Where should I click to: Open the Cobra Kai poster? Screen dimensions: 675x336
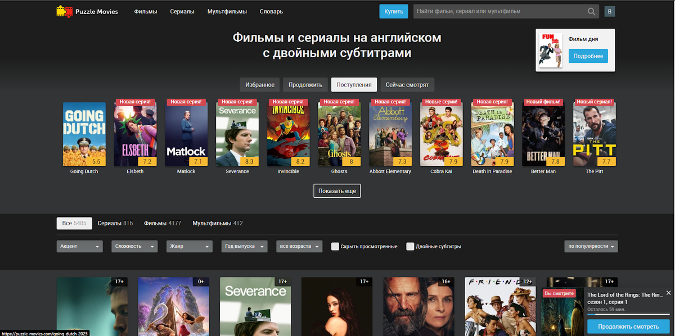[x=441, y=134]
